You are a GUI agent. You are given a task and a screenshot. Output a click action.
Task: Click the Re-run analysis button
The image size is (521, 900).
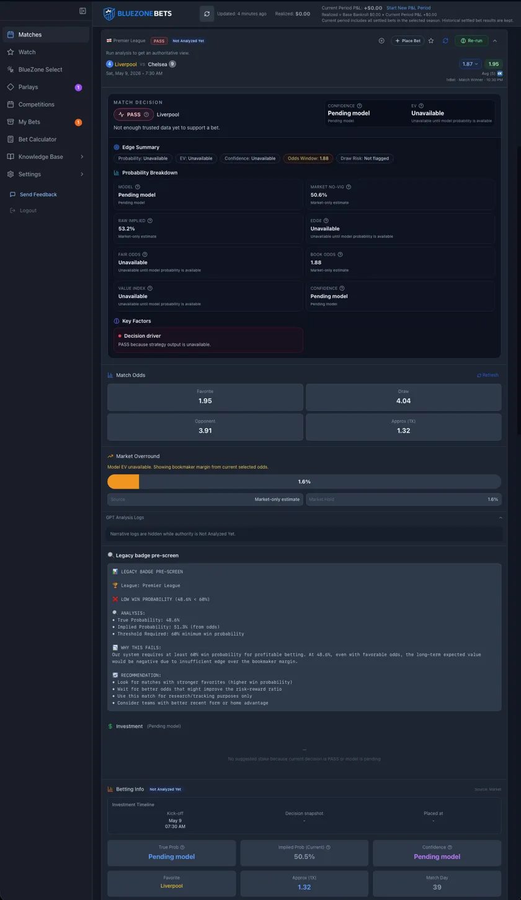(x=471, y=41)
